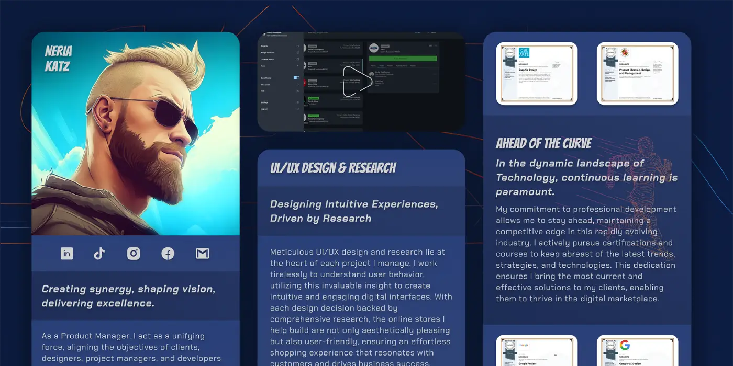Screen dimensions: 733x366
Task: Open the Google UX Design certificate thumbnail
Action: click(x=637, y=350)
